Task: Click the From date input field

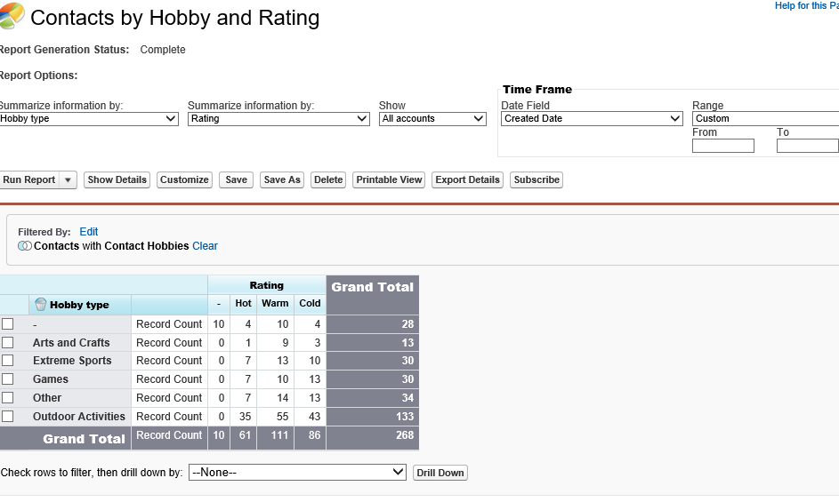Action: click(x=722, y=146)
